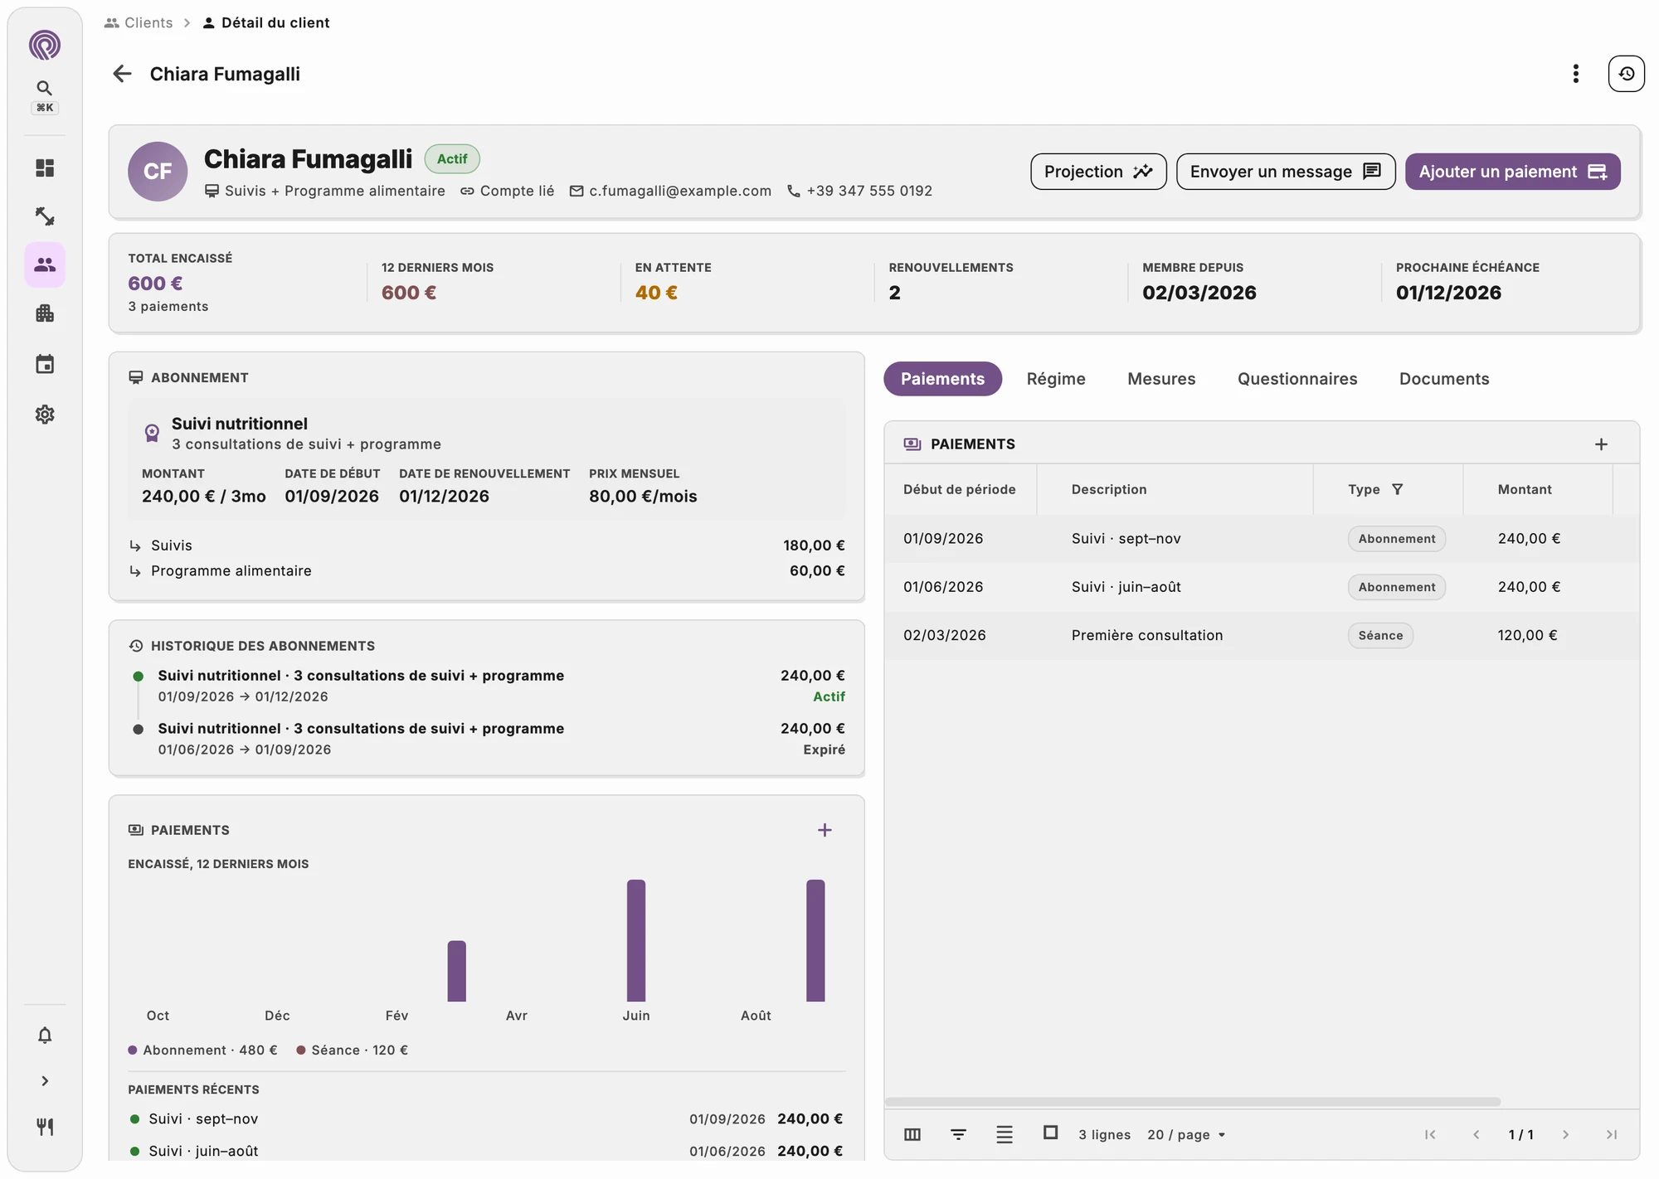Open the calendar icon in sidebar

[45, 364]
